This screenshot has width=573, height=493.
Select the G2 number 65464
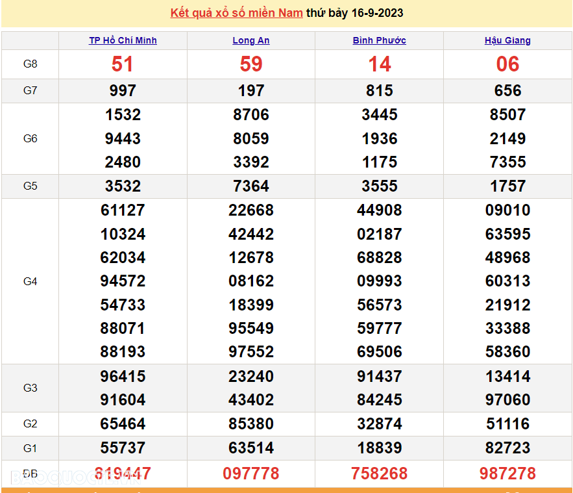(x=123, y=423)
